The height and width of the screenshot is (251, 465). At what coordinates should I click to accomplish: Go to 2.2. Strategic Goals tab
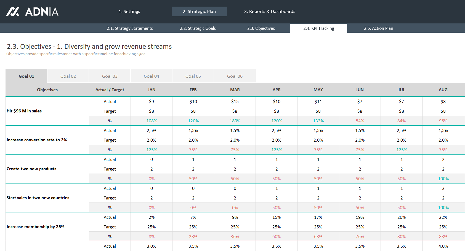(x=198, y=28)
